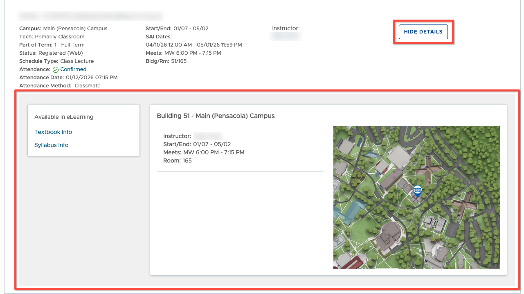Screen dimensions: 524x294
Task: Click the blue building pin on the map
Action: [417, 190]
